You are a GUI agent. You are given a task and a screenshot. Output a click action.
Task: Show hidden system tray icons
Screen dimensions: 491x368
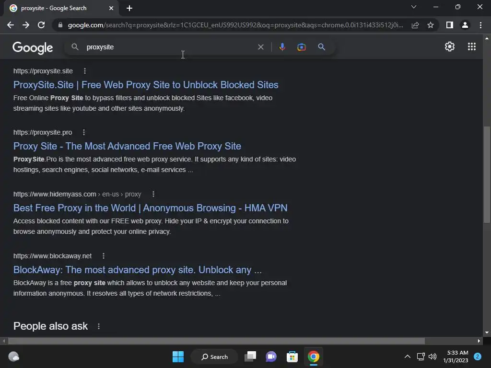408,356
